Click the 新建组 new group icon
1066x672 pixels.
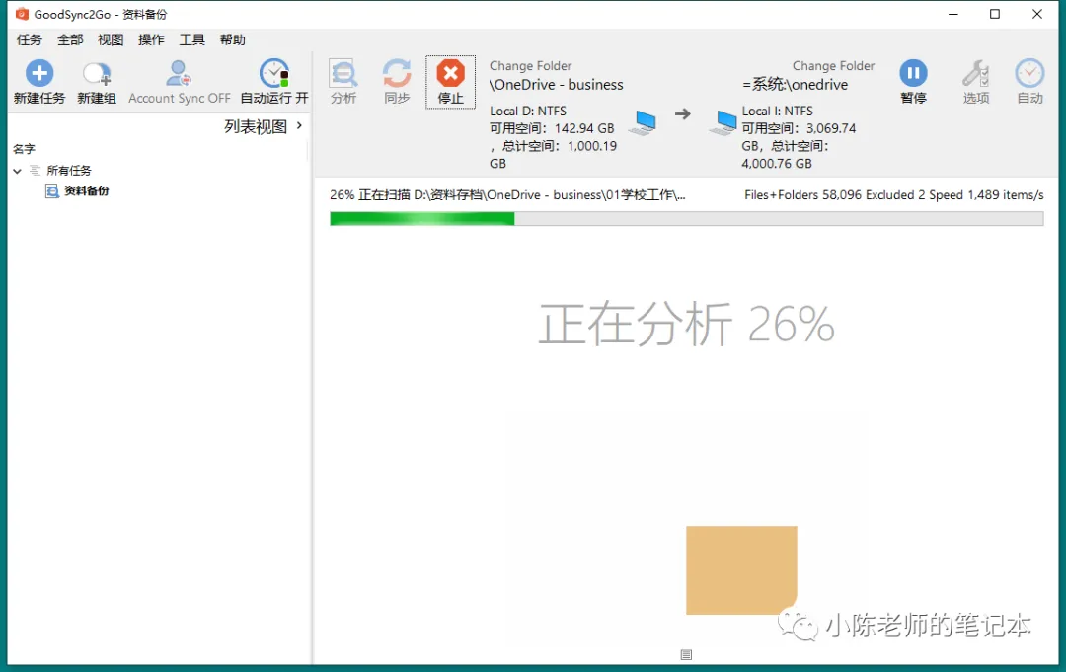pyautogui.click(x=97, y=73)
